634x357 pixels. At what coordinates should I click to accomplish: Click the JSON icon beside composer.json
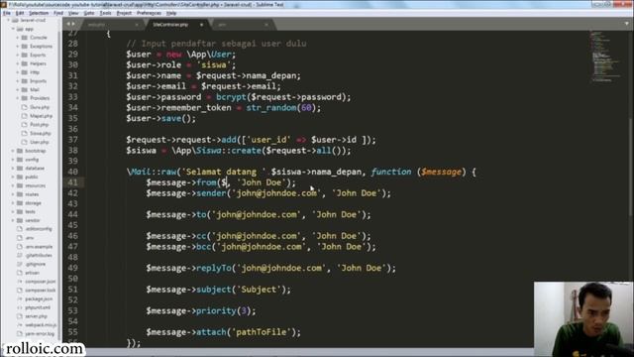point(20,282)
